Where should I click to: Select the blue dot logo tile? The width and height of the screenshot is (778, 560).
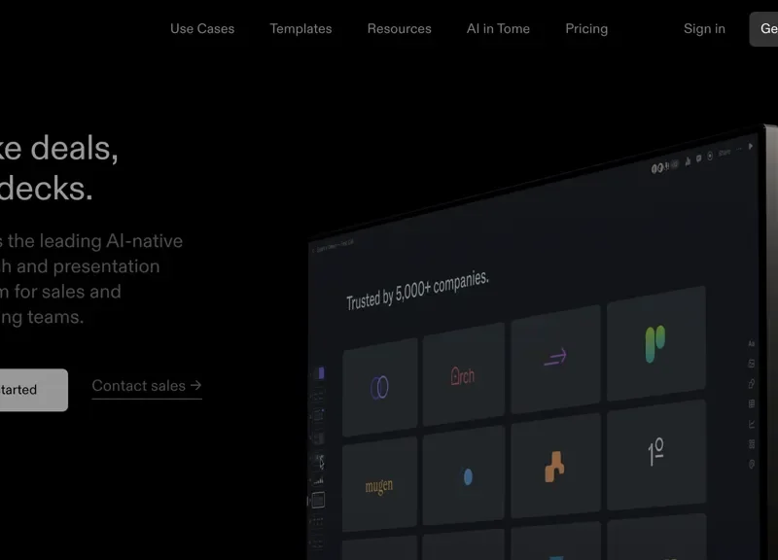(x=467, y=476)
